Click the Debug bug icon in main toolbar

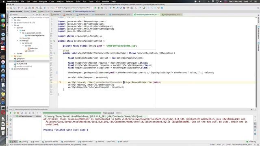99,8
